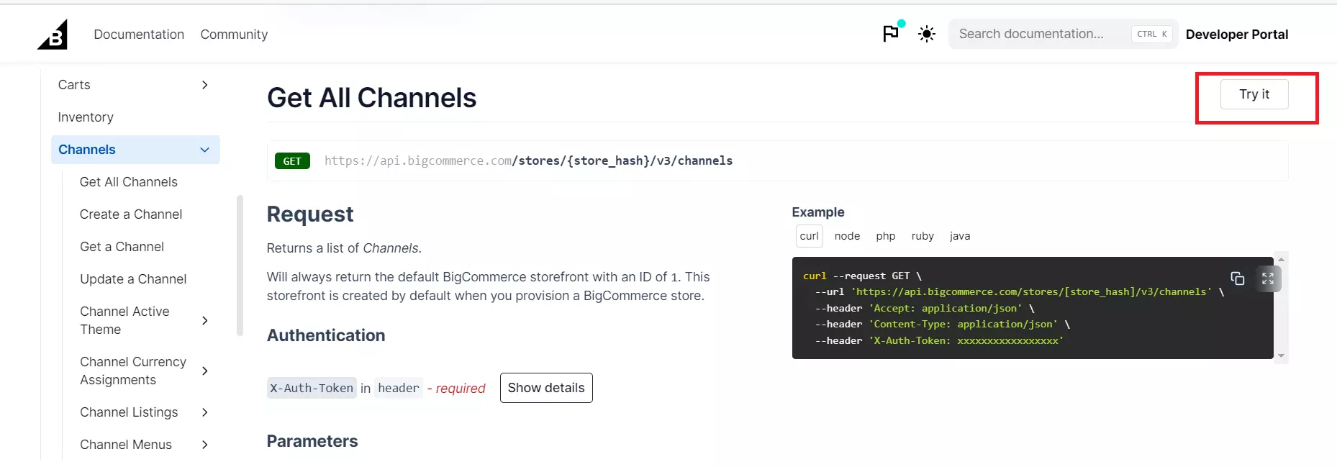This screenshot has width=1337, height=467.
Task: Open the Developer Portal link
Action: 1237,34
